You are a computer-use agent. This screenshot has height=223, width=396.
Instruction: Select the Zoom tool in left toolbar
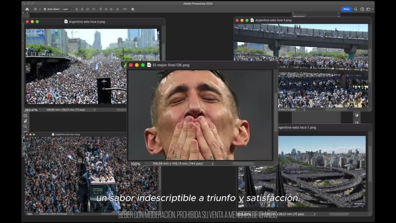(25, 126)
